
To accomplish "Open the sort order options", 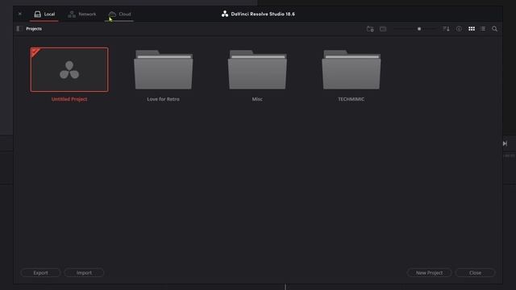I will tap(446, 29).
